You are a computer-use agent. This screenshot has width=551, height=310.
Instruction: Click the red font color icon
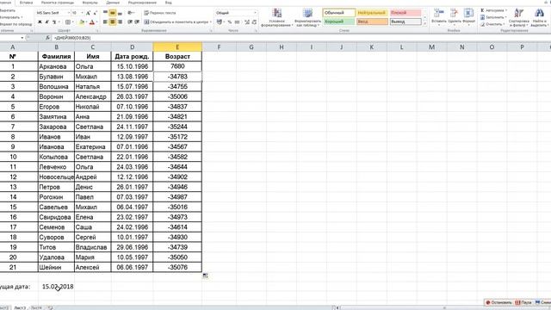[92, 22]
